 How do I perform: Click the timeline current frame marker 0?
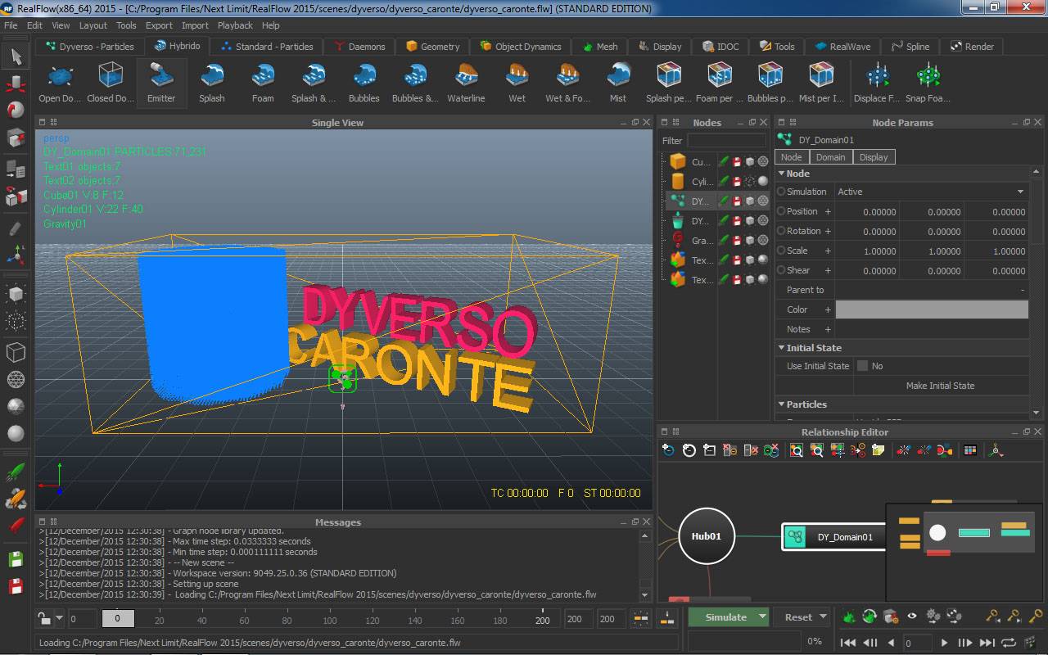coord(117,618)
